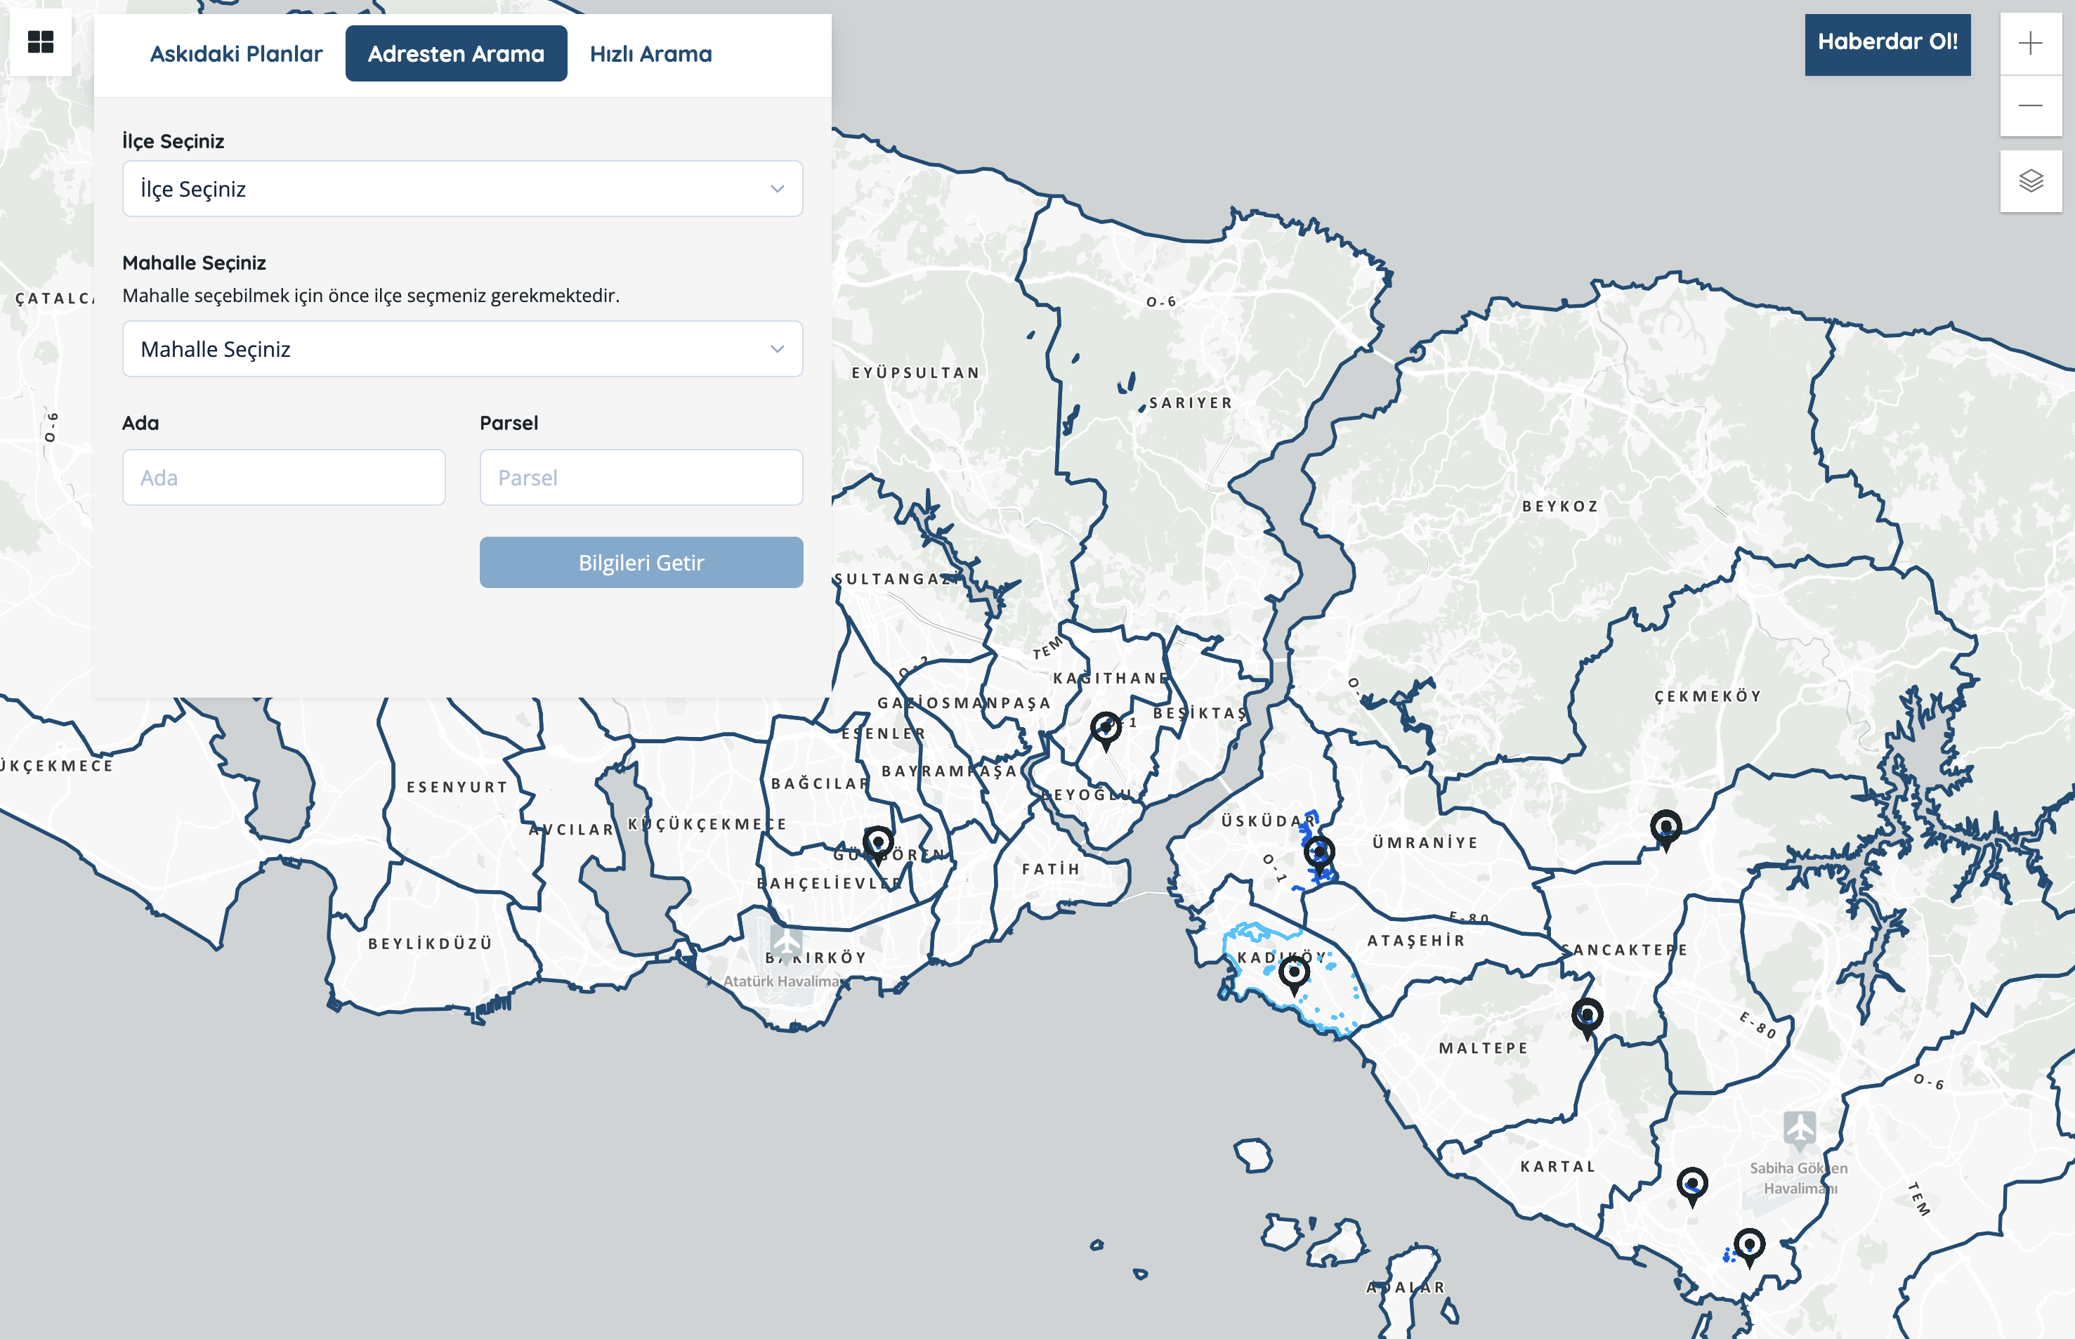Click the grid menu icon at top-left
The image size is (2075, 1339).
[x=40, y=41]
